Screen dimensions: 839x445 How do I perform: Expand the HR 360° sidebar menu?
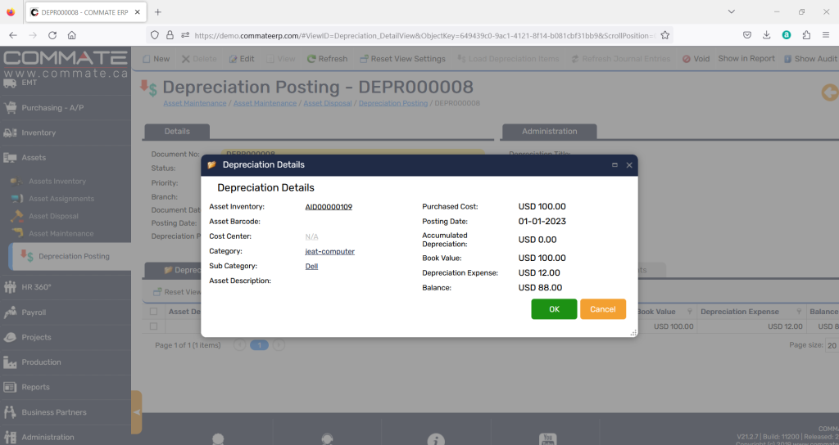coord(38,287)
